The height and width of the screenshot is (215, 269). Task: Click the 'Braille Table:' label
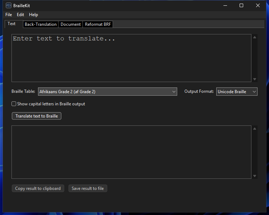(23, 91)
